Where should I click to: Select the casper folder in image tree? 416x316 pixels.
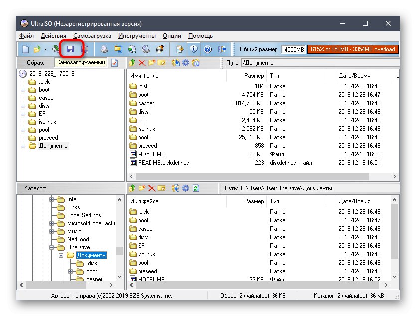pos(47,98)
